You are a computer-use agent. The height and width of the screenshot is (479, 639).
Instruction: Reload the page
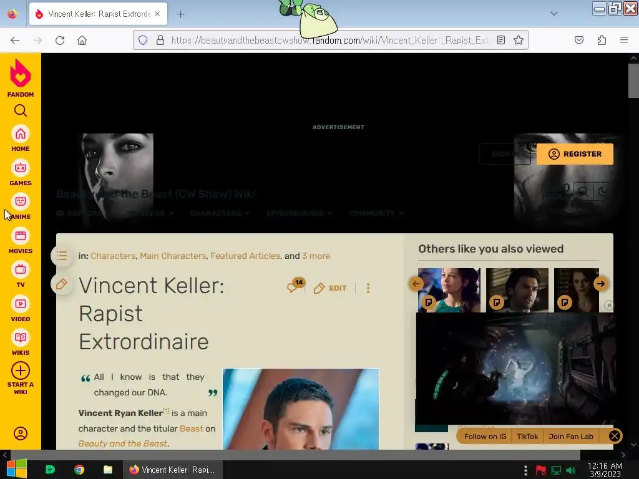coord(60,40)
